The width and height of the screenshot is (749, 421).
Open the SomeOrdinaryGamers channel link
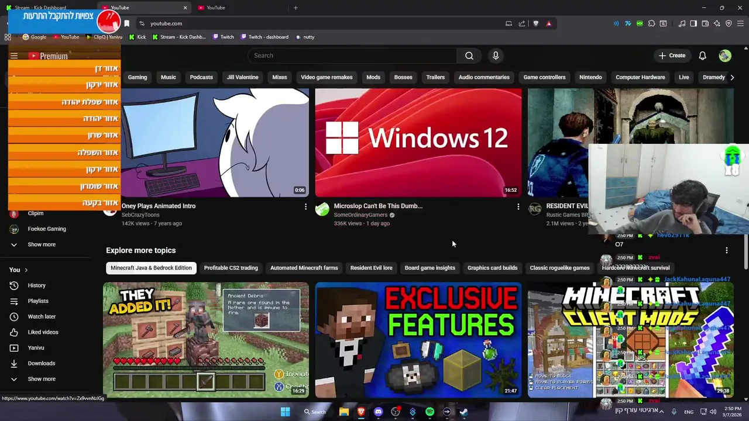[x=360, y=215]
